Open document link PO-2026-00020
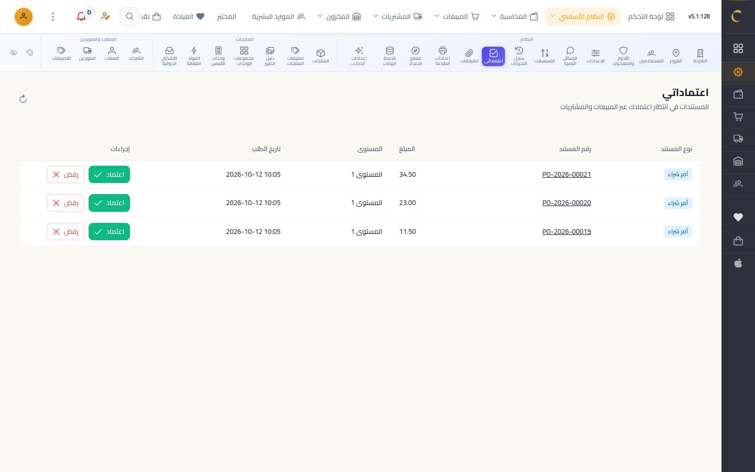Viewport: 755px width, 472px height. click(566, 203)
